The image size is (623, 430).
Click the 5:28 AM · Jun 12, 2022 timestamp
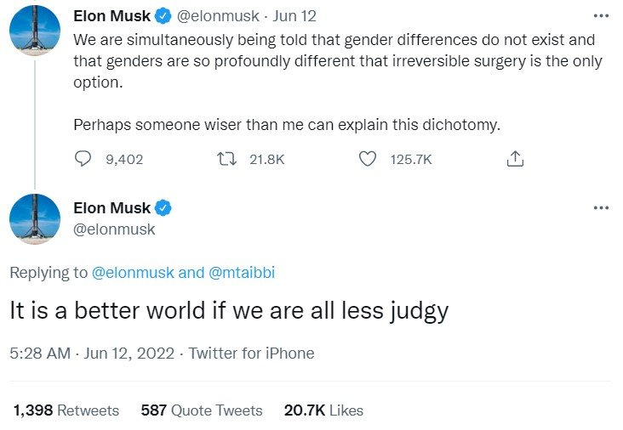[x=92, y=353]
